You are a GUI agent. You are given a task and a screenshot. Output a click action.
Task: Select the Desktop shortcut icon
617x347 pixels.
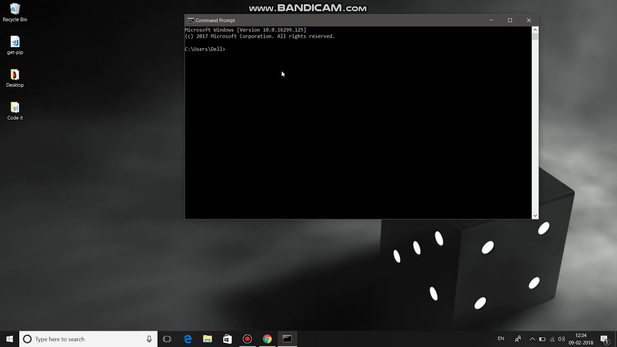(x=15, y=78)
